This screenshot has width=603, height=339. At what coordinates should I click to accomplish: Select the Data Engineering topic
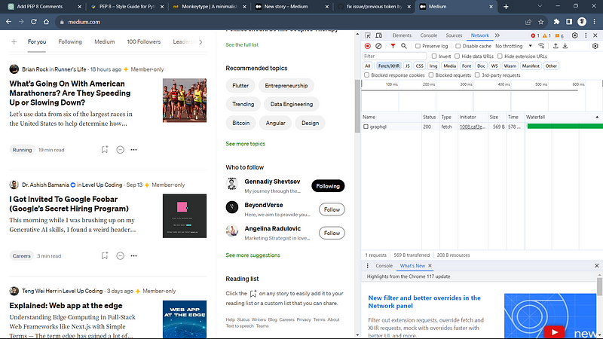[292, 104]
